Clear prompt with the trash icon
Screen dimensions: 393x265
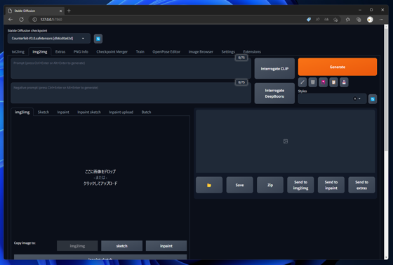coord(313,82)
